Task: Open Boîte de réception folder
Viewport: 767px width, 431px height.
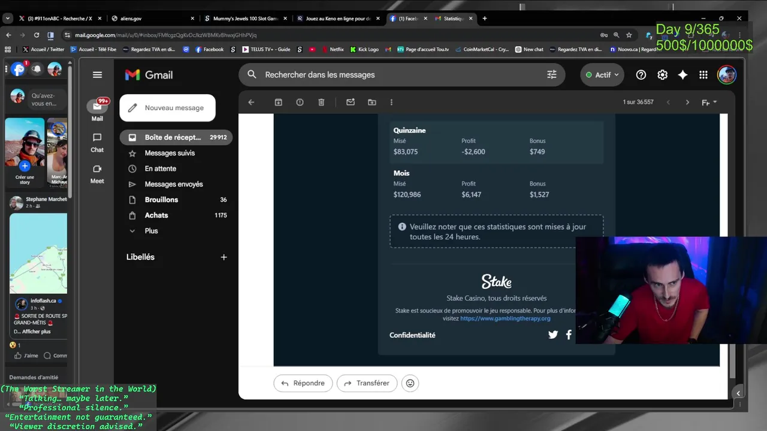Action: (176, 138)
